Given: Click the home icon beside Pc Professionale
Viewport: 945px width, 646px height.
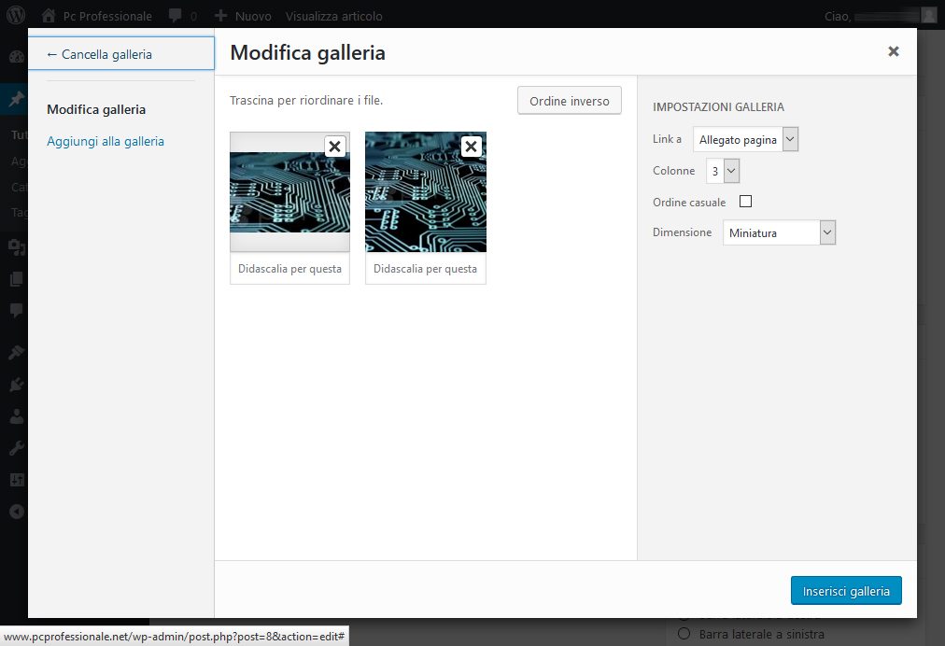Looking at the screenshot, I should point(49,16).
